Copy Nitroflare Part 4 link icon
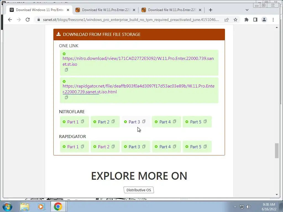This screenshot has height=212, width=283. pos(175,121)
